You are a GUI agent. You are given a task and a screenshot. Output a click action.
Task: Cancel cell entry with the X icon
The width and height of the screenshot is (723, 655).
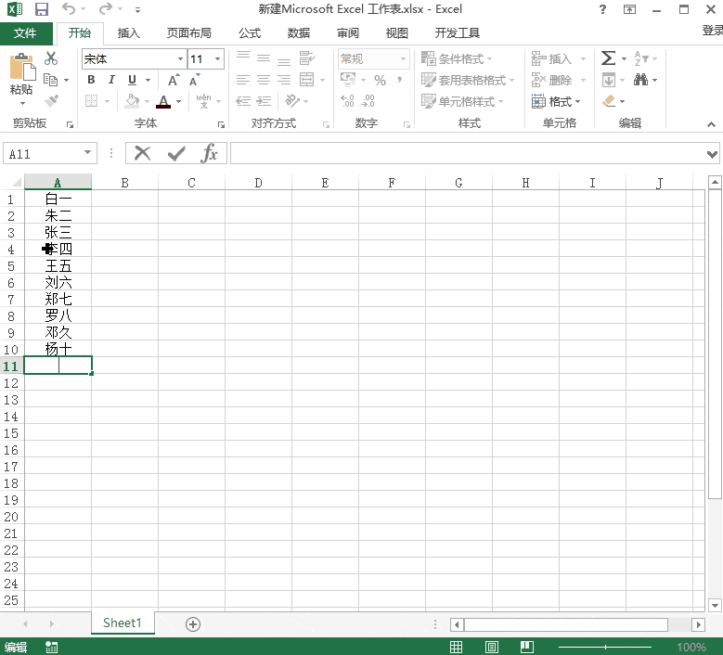pos(143,153)
